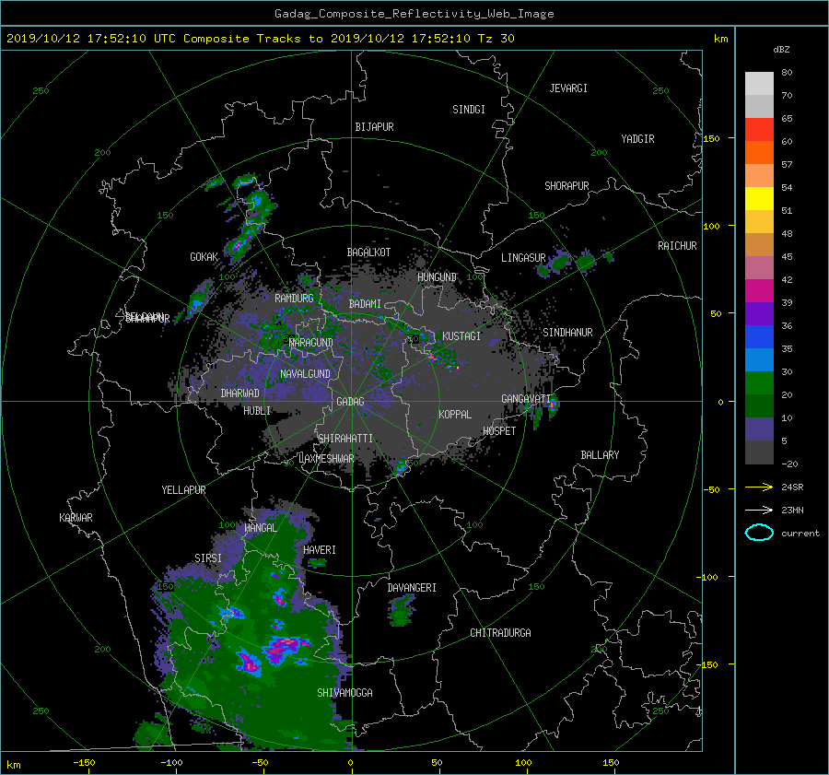Click the storm cell east of GANGAVATI

pos(553,405)
